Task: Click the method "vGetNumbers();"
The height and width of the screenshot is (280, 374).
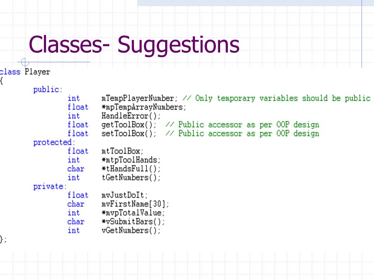Action: pos(131,231)
